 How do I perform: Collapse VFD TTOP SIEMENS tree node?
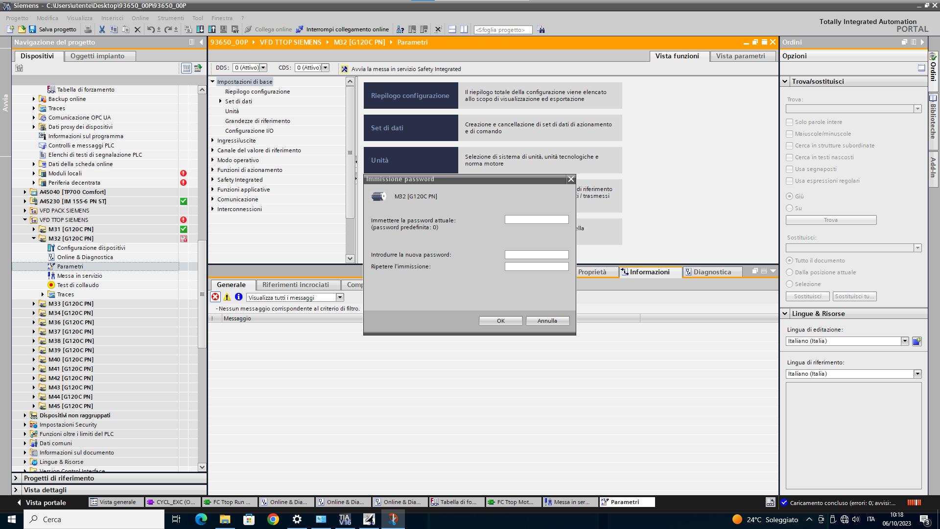click(25, 220)
